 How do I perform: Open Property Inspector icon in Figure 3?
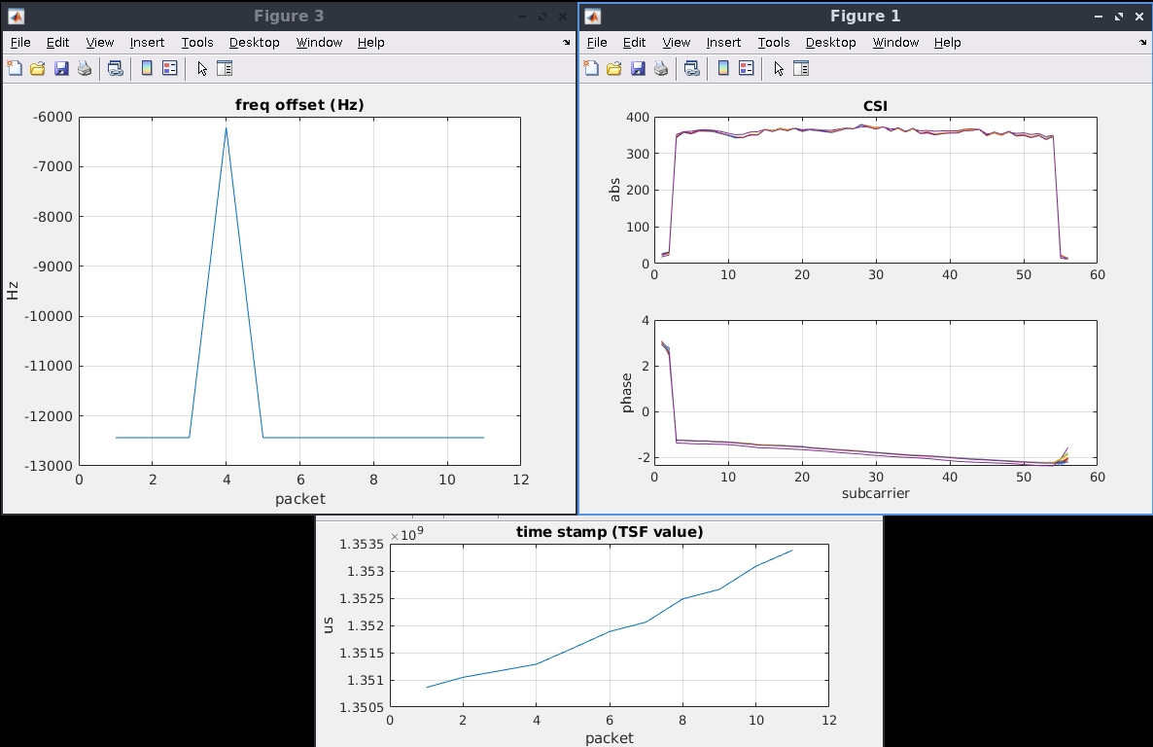pos(225,68)
